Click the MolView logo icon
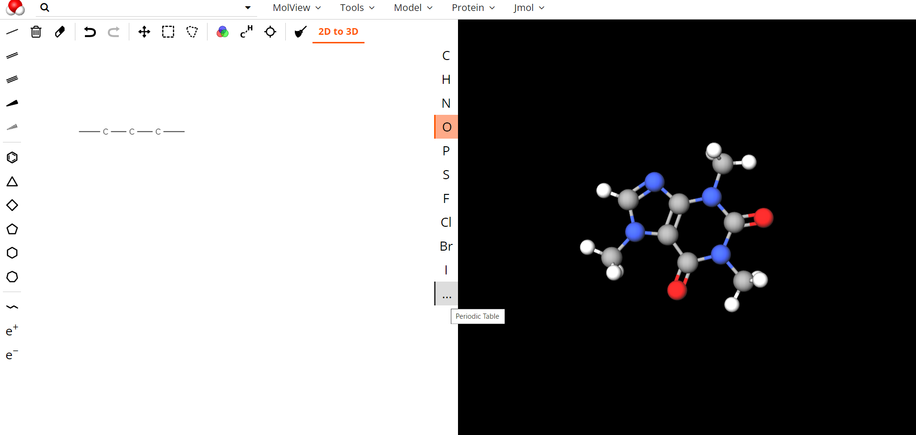The height and width of the screenshot is (435, 916). pos(15,8)
